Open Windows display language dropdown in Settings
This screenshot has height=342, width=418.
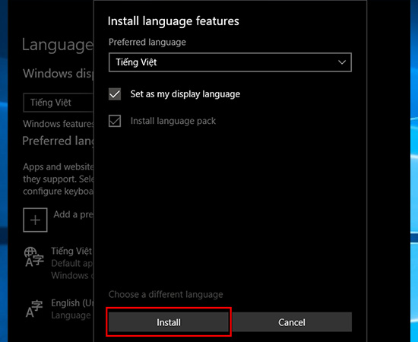pos(59,103)
